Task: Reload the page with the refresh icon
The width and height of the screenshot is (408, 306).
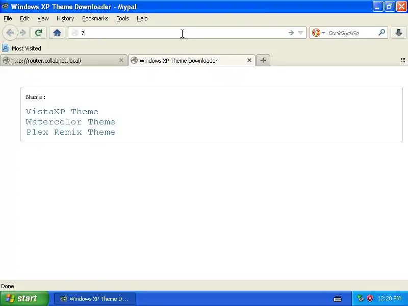Action: (39, 33)
